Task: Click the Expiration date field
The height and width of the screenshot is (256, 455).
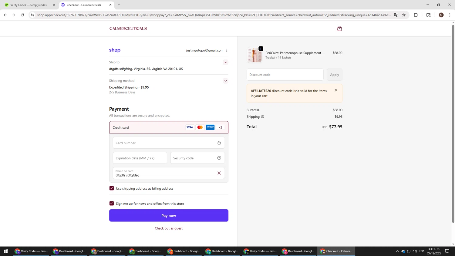Action: [x=140, y=158]
